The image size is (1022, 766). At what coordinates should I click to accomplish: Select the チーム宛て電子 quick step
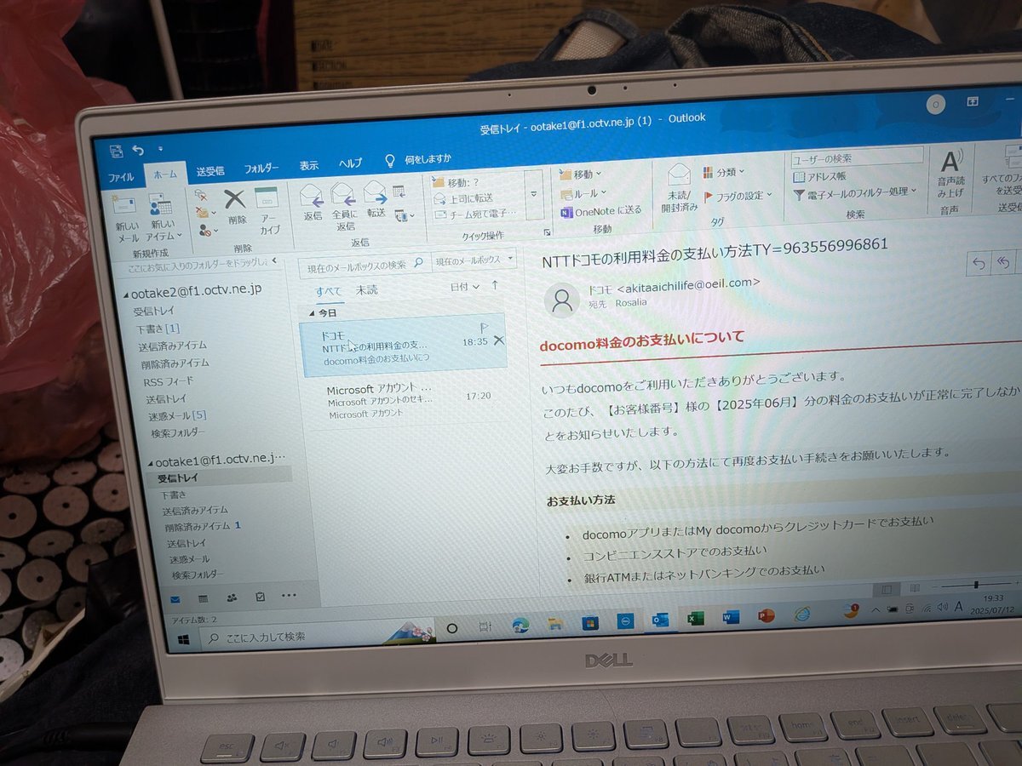point(474,214)
